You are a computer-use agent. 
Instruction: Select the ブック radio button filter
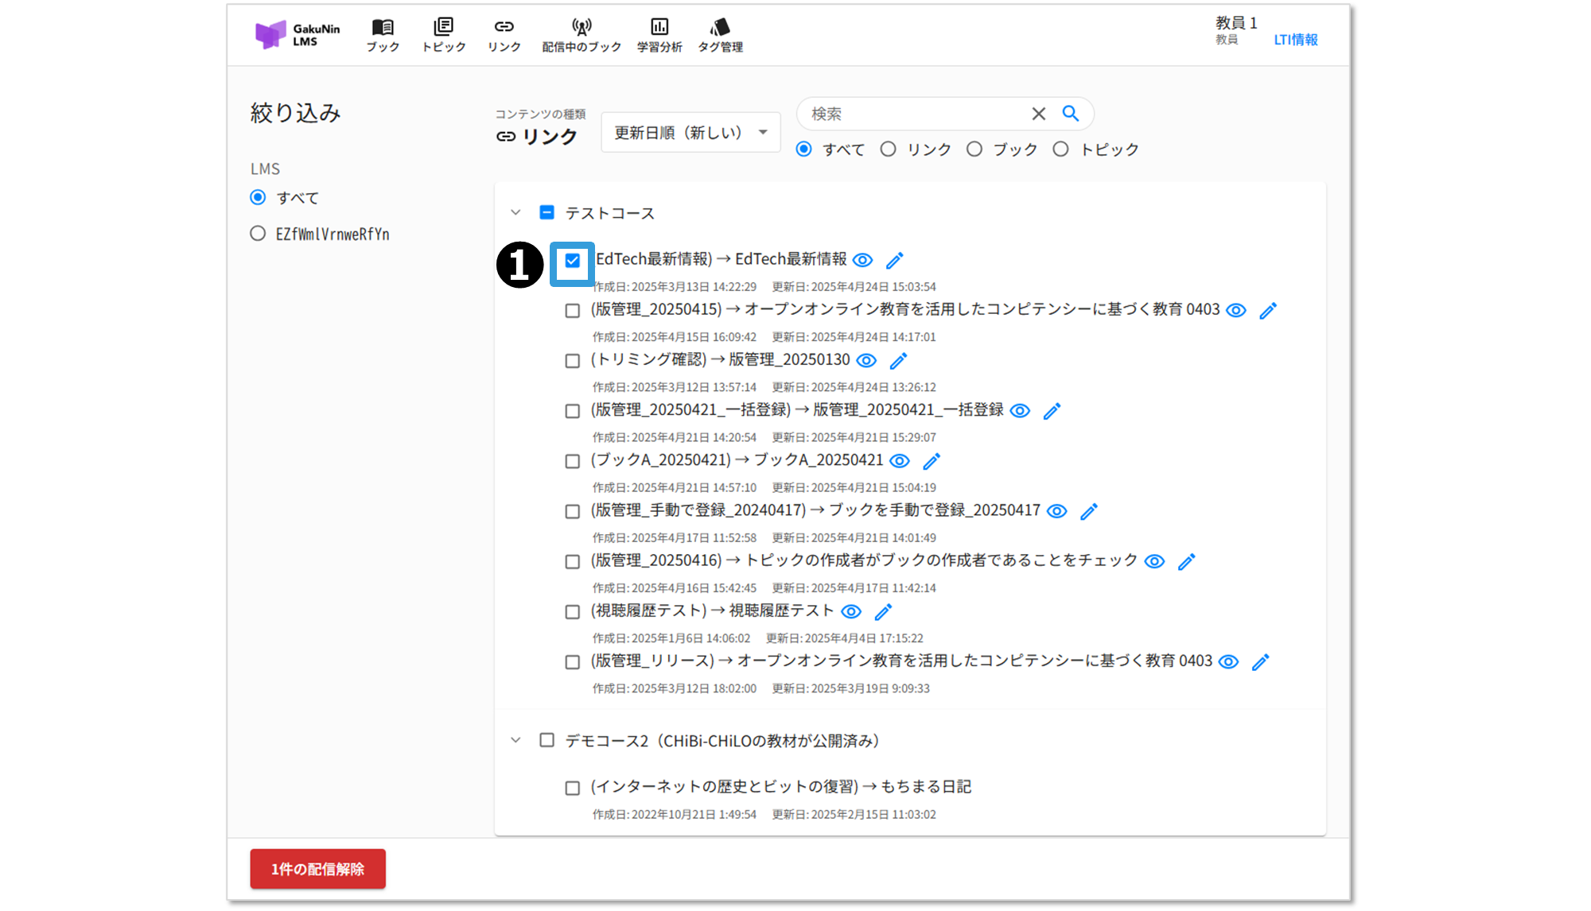(974, 149)
